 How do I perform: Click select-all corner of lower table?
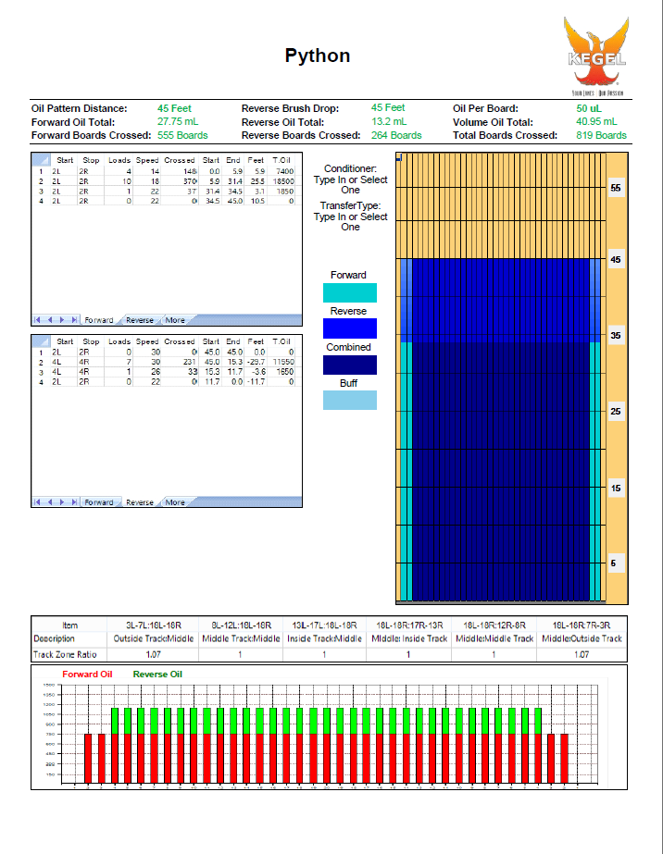(x=42, y=341)
